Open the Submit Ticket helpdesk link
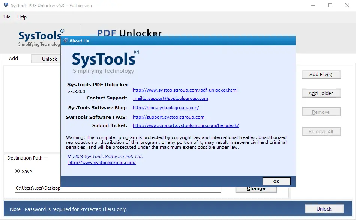The height and width of the screenshot is (220, 356). coord(186,125)
